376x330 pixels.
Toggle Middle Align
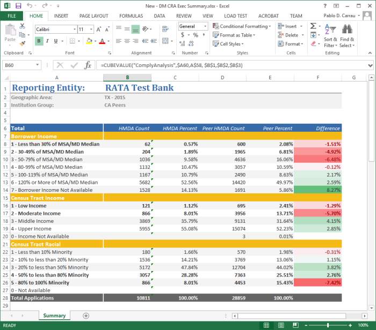point(127,29)
